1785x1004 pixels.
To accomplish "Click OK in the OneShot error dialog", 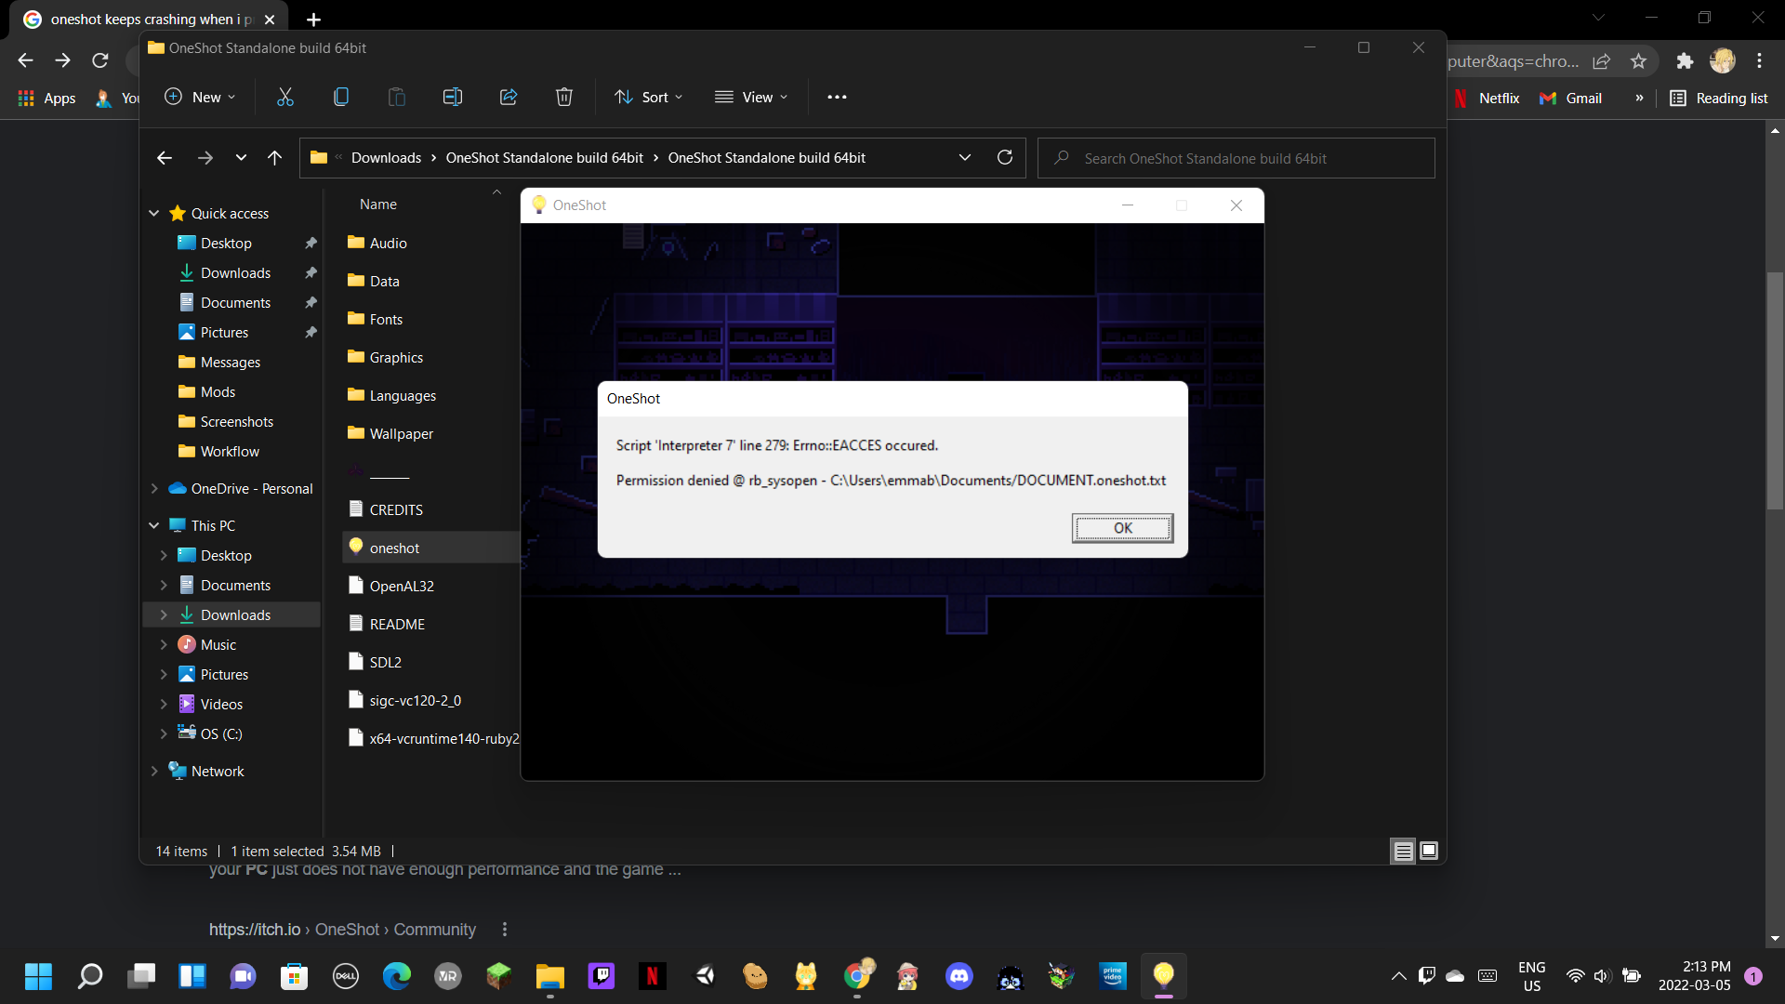I will [1122, 528].
